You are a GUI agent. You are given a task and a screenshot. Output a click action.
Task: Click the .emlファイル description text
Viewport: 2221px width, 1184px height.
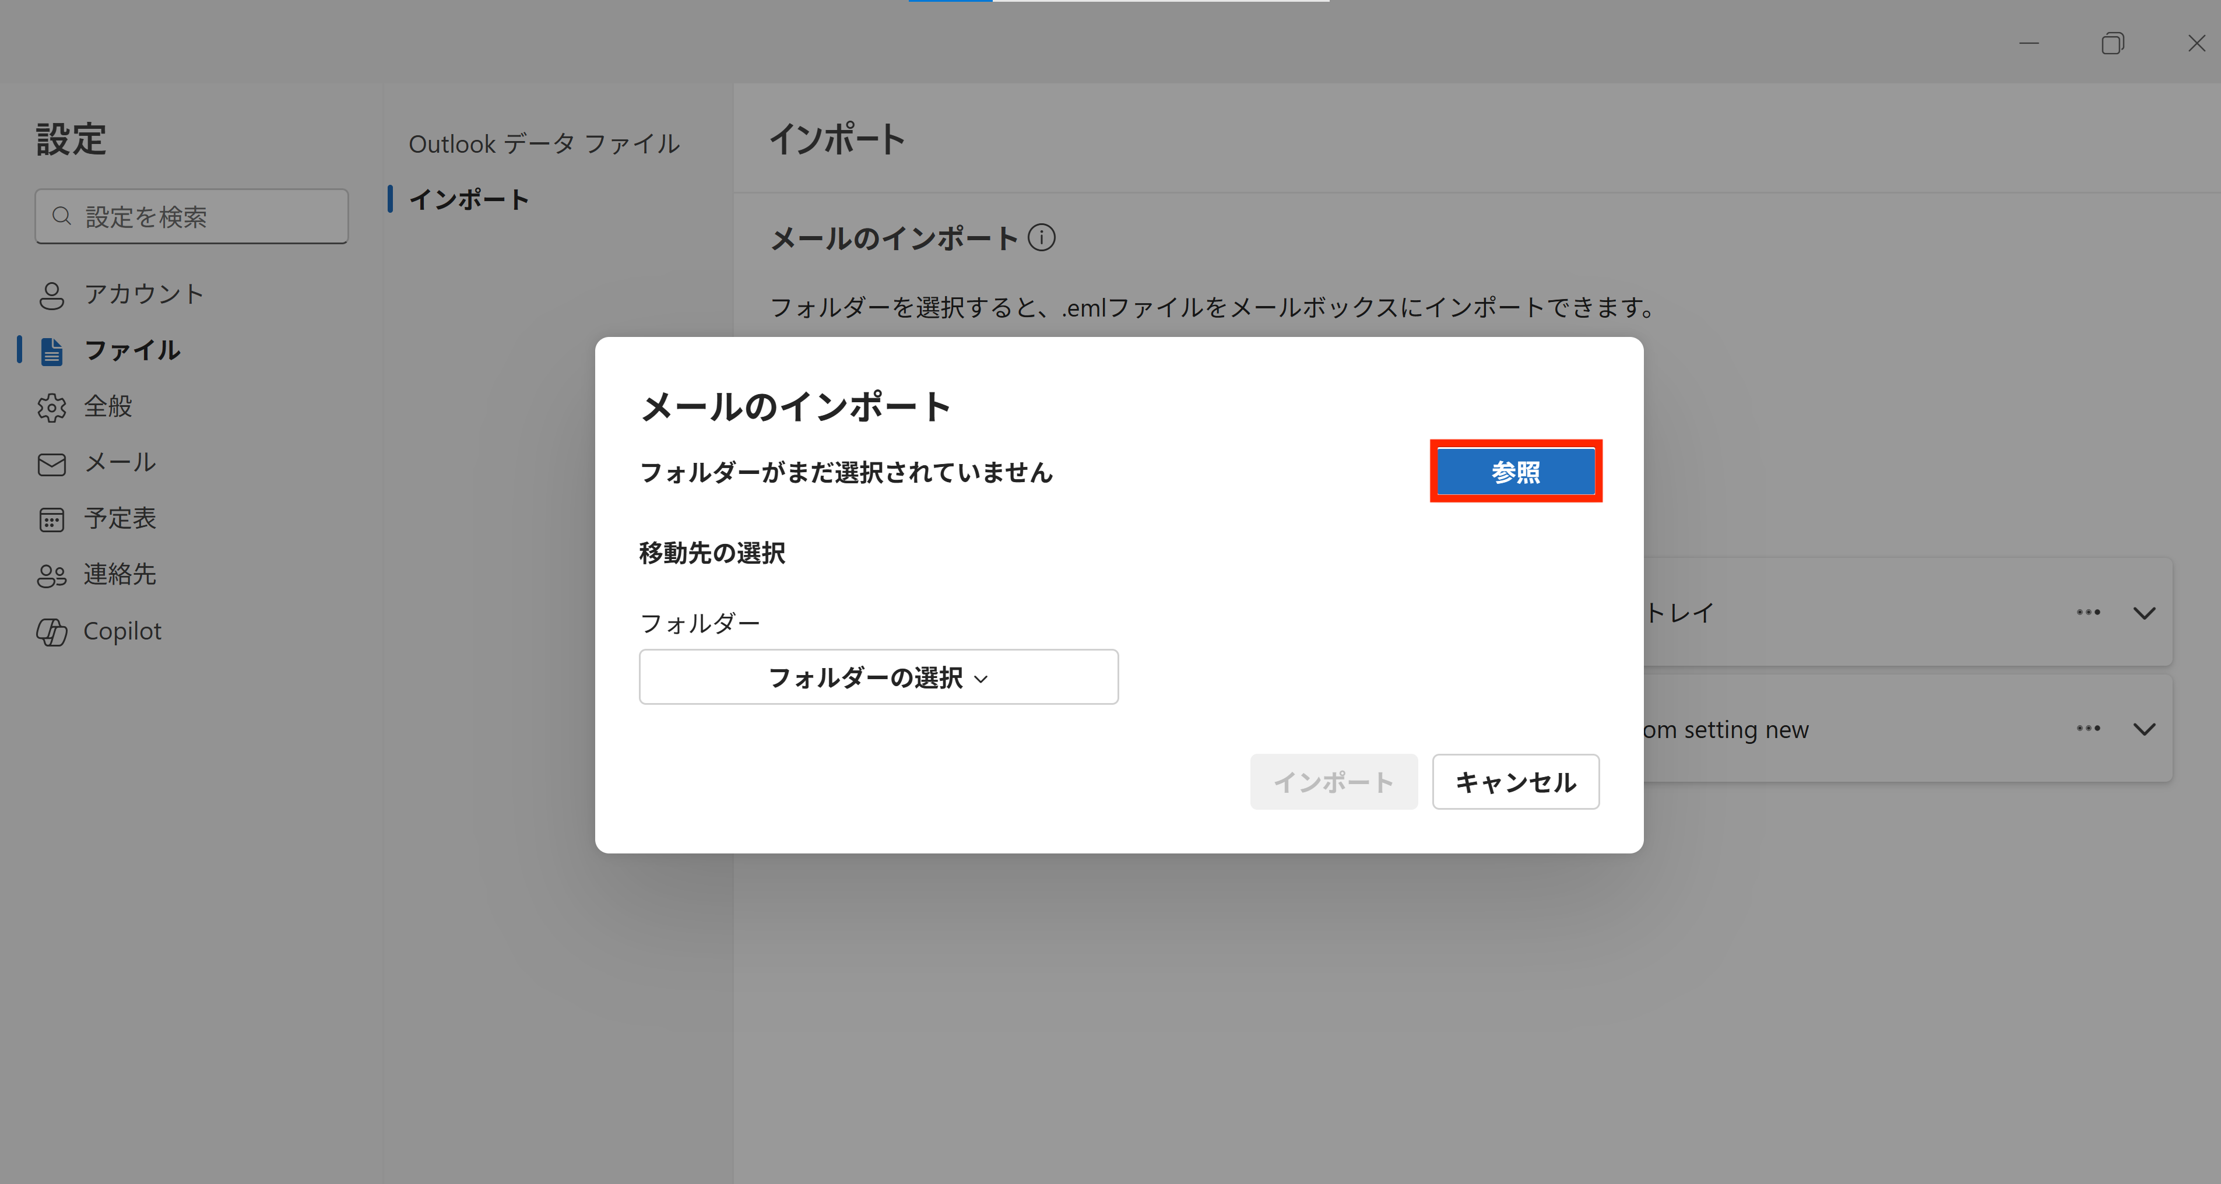pyautogui.click(x=1211, y=307)
